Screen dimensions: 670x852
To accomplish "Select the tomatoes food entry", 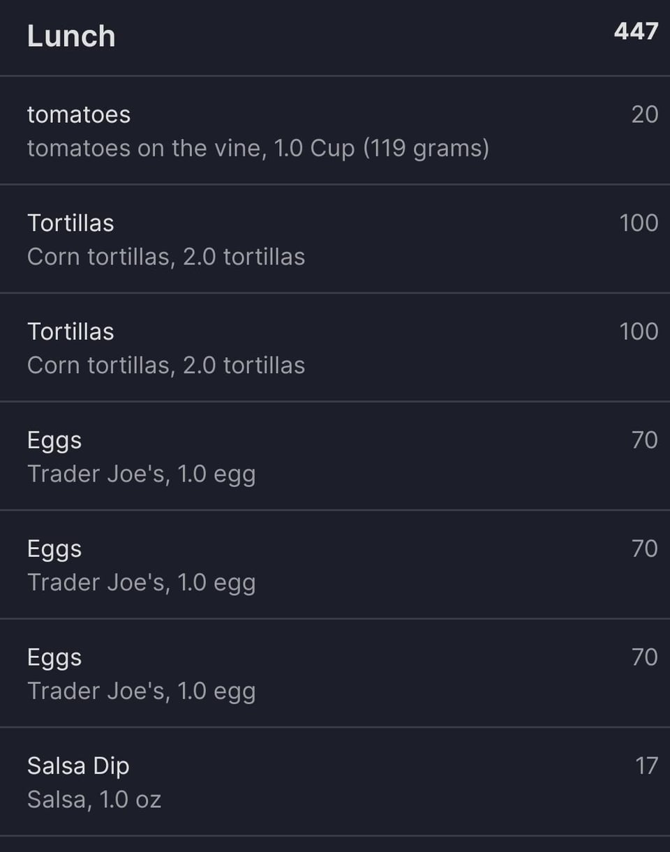I will point(335,130).
